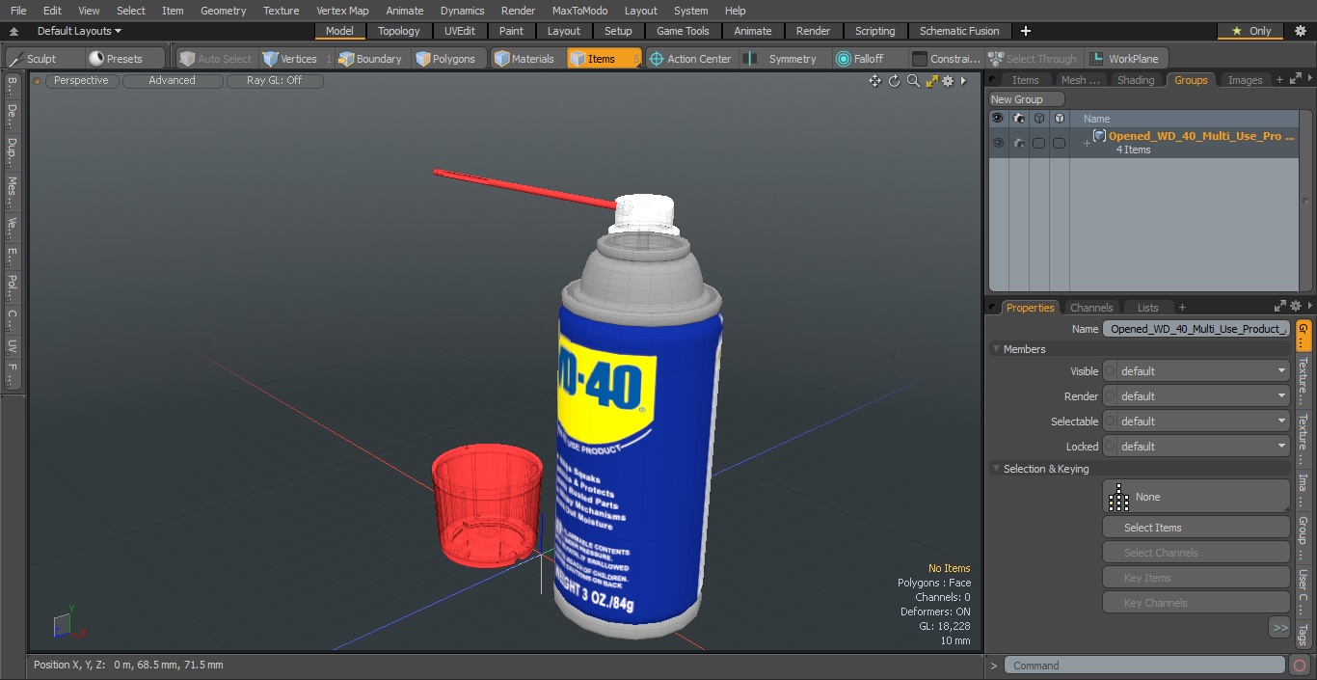Click the Command input field

[1144, 666]
